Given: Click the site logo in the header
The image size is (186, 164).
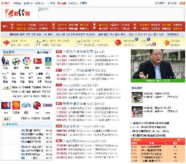Looking at the screenshot, I should [x=18, y=13].
